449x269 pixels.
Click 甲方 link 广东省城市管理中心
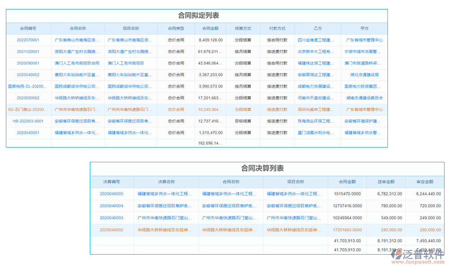(365, 40)
